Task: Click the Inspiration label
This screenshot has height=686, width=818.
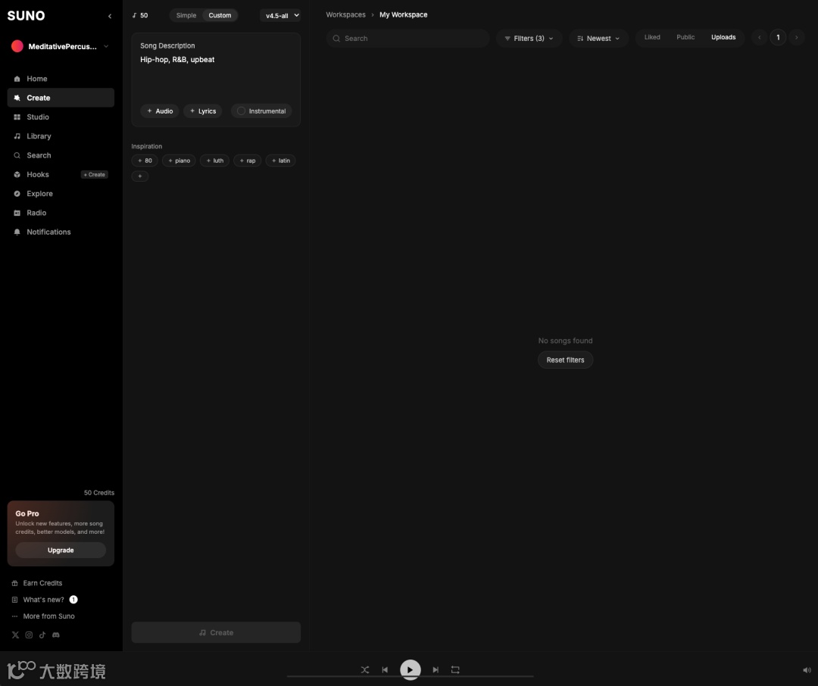Action: click(147, 147)
